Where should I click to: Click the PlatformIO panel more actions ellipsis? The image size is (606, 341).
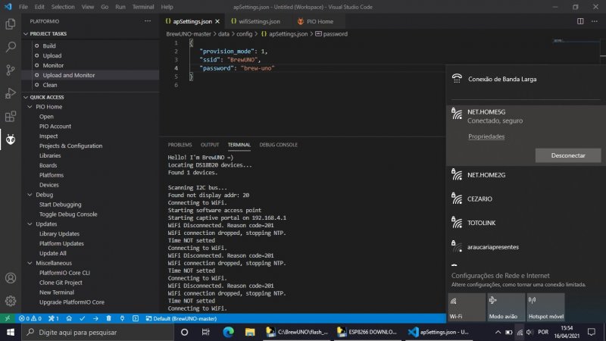click(x=148, y=21)
